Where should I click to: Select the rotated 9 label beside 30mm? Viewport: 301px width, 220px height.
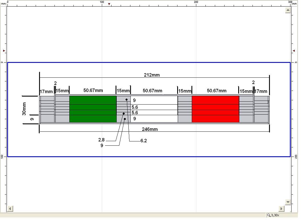click(32, 119)
